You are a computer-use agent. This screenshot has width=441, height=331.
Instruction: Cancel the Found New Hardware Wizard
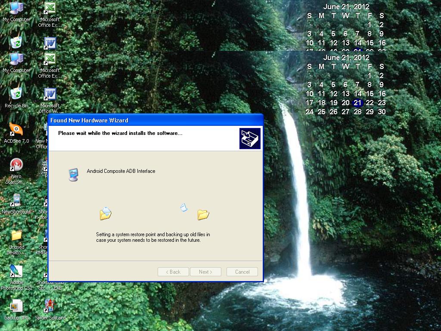(242, 272)
